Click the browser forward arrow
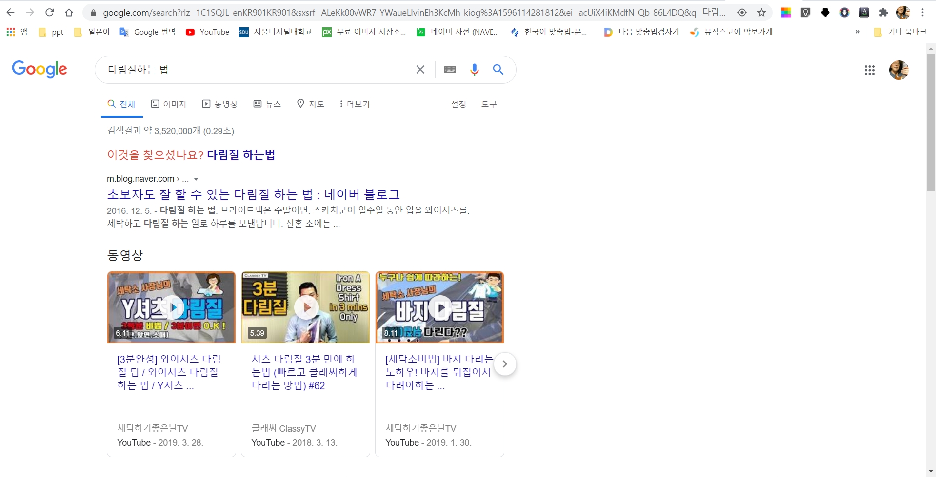 30,13
